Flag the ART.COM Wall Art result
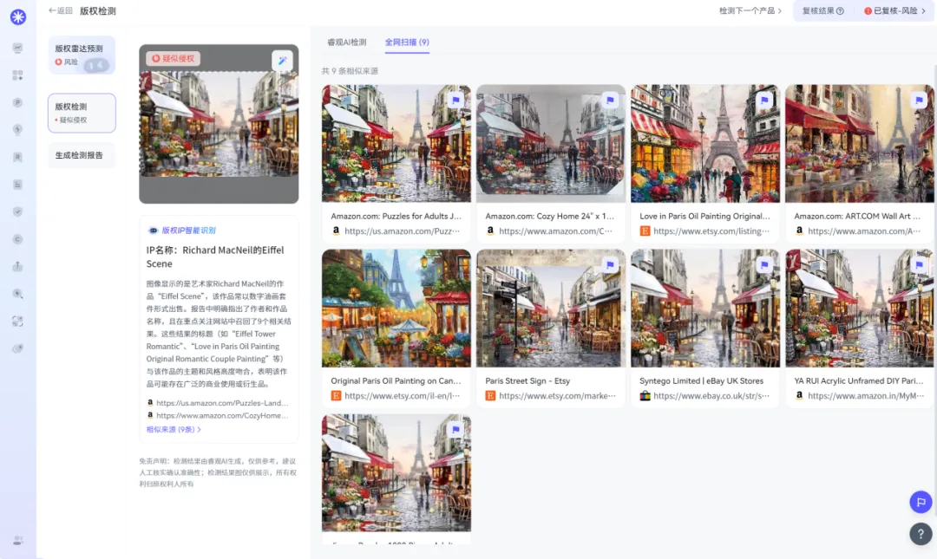The width and height of the screenshot is (937, 559). pyautogui.click(x=919, y=101)
